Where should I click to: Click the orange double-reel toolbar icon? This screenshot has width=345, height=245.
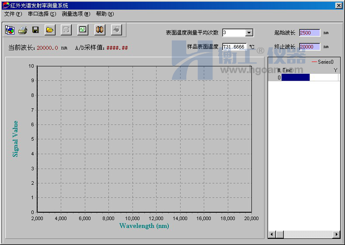pos(100,30)
